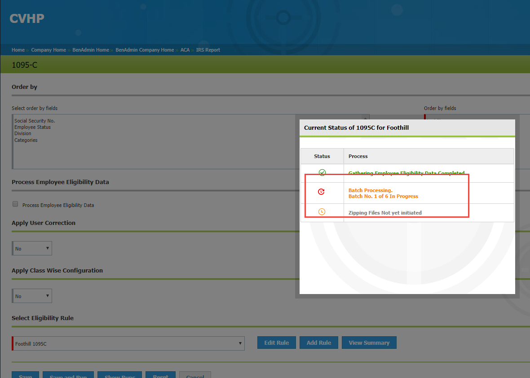
Task: Select Division in order list
Action: pos(22,133)
